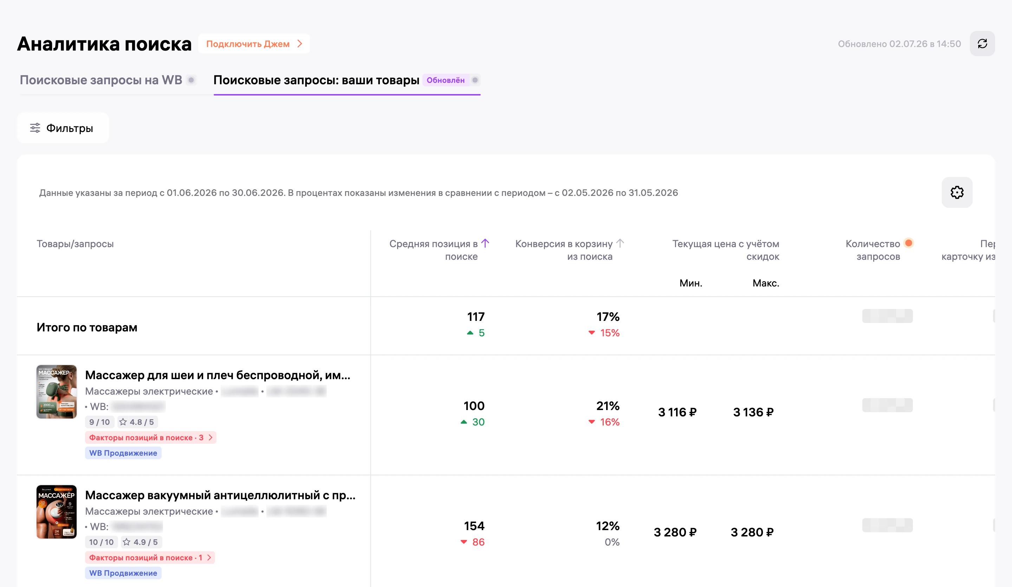This screenshot has width=1012, height=587.
Task: Click info dot beside Обновлён badge
Action: [x=475, y=80]
